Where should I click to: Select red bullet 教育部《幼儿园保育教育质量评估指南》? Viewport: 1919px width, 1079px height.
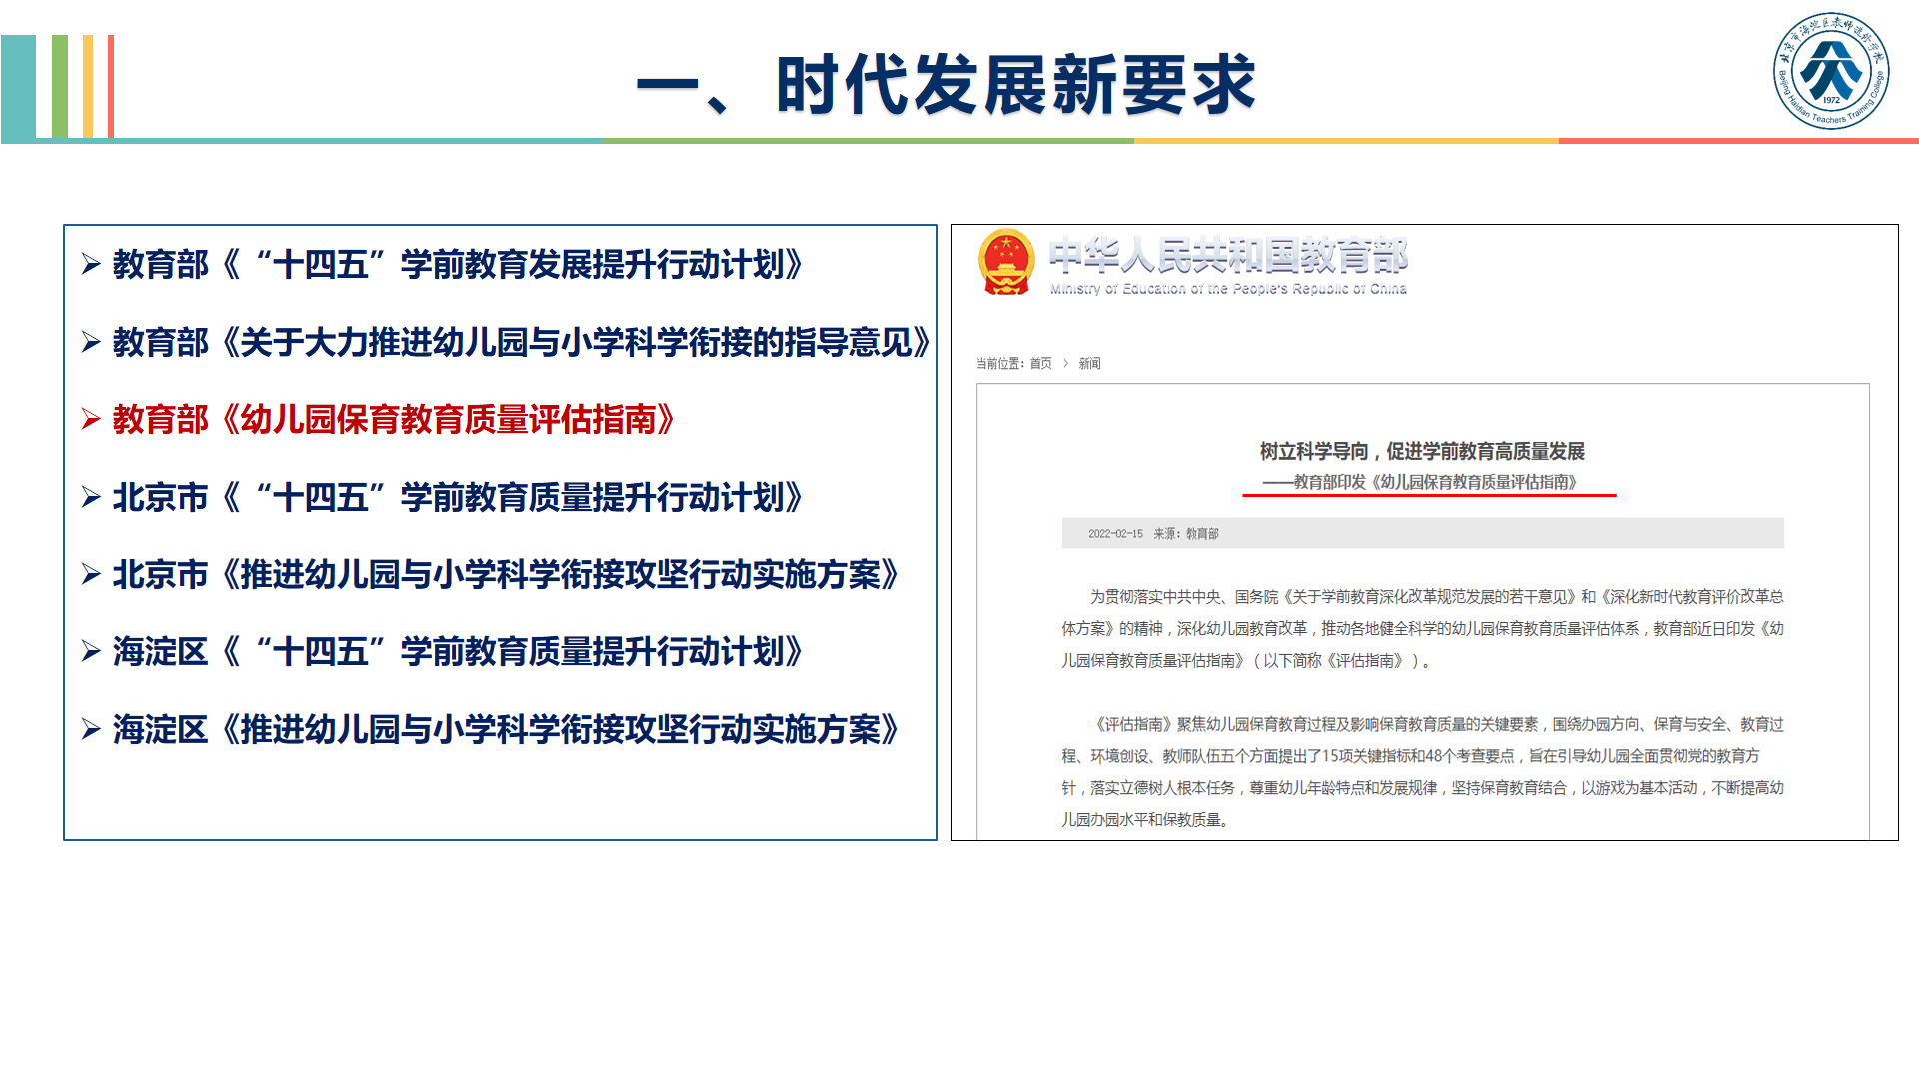point(394,419)
